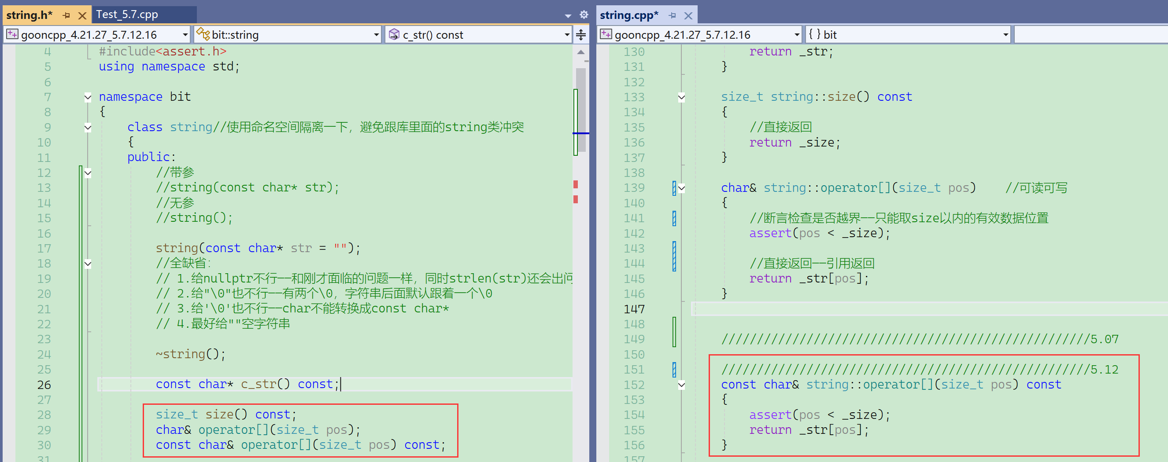
Task: Click the ////5.07 comment line
Action: click(920, 339)
